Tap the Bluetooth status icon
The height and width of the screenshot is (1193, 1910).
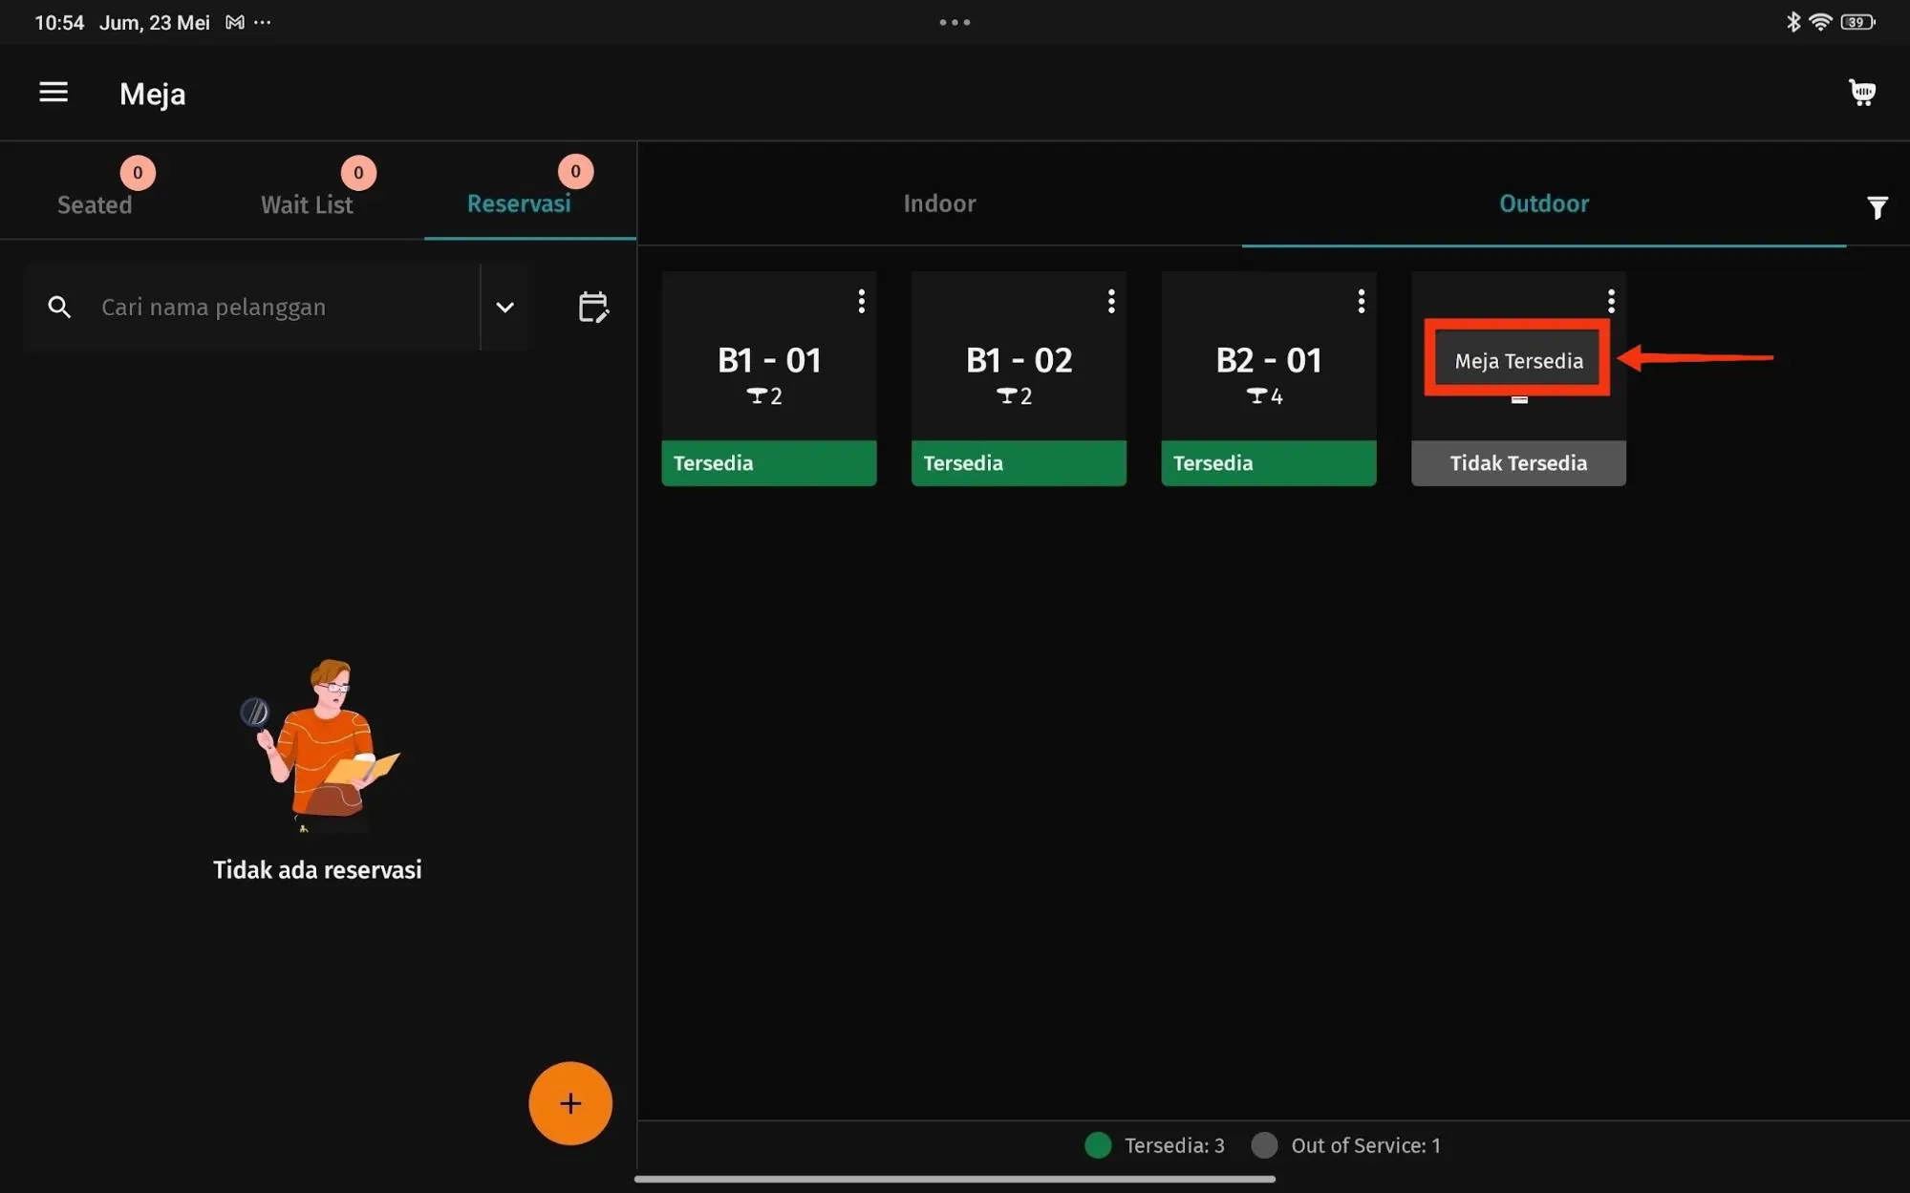(x=1793, y=22)
